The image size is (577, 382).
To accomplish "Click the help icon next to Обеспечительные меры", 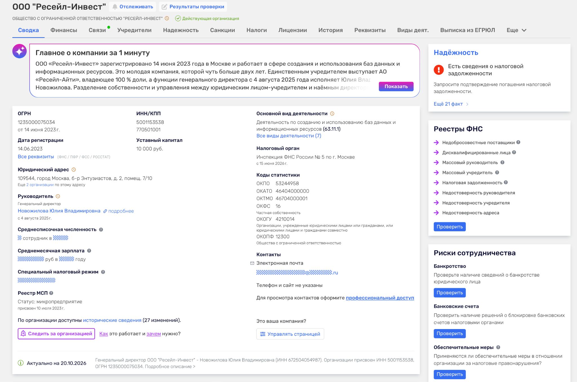I will [x=498, y=347].
